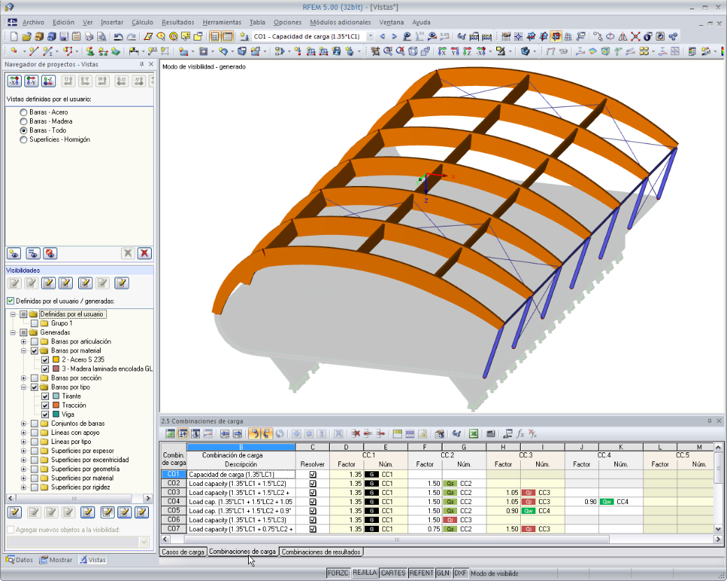Click the Tracción orange color swatch
Image resolution: width=727 pixels, height=581 pixels.
point(56,406)
